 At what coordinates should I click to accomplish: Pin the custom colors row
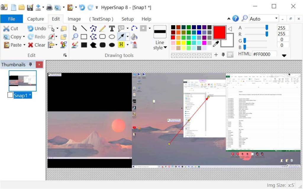pyautogui.click(x=223, y=54)
